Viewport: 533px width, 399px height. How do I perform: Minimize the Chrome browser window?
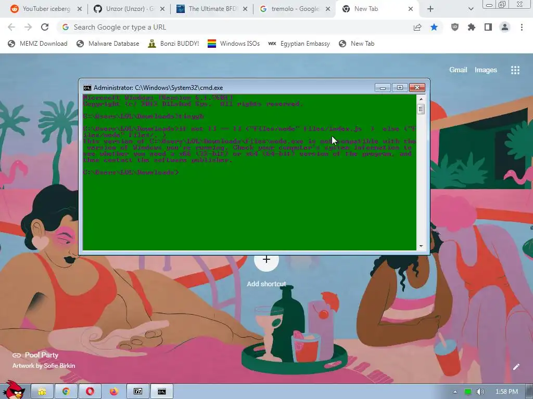[x=489, y=5]
